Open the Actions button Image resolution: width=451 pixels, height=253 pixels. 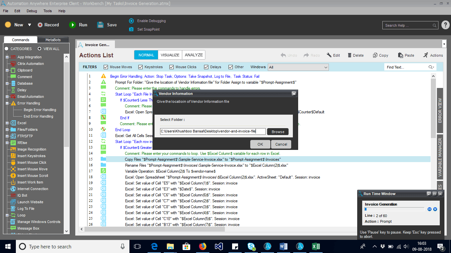433,55
